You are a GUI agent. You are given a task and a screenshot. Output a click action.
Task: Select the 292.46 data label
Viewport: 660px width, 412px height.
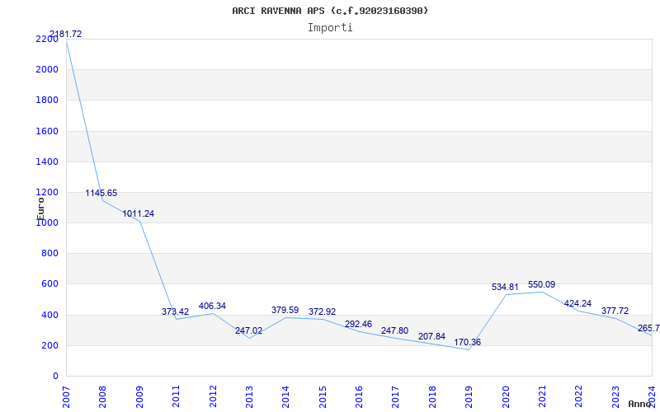[358, 324]
